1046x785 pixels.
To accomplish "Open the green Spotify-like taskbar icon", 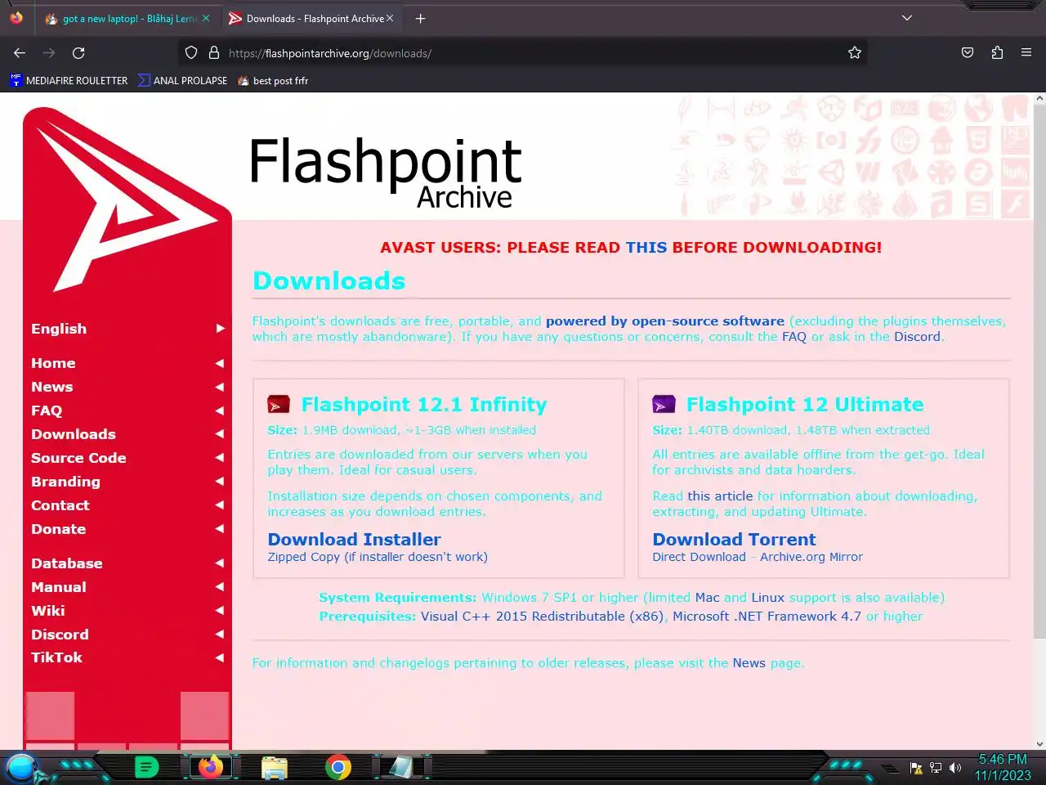I will 146,767.
